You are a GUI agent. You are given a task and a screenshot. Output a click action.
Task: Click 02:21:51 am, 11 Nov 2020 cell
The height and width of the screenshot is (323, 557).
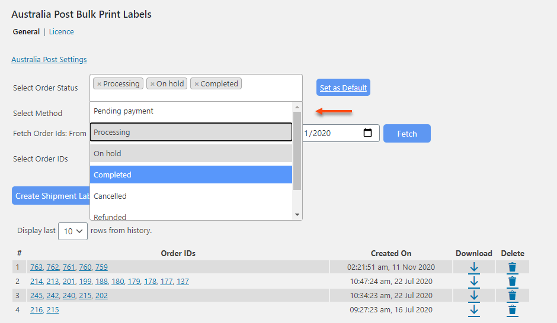[x=391, y=267]
